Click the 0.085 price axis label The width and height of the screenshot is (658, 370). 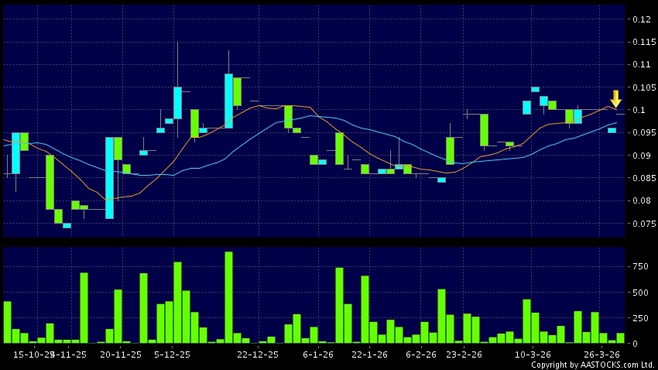(x=643, y=179)
